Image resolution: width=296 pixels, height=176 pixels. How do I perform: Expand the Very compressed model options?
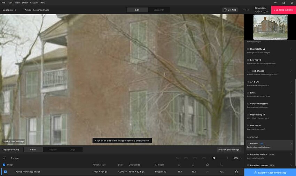coord(291,104)
